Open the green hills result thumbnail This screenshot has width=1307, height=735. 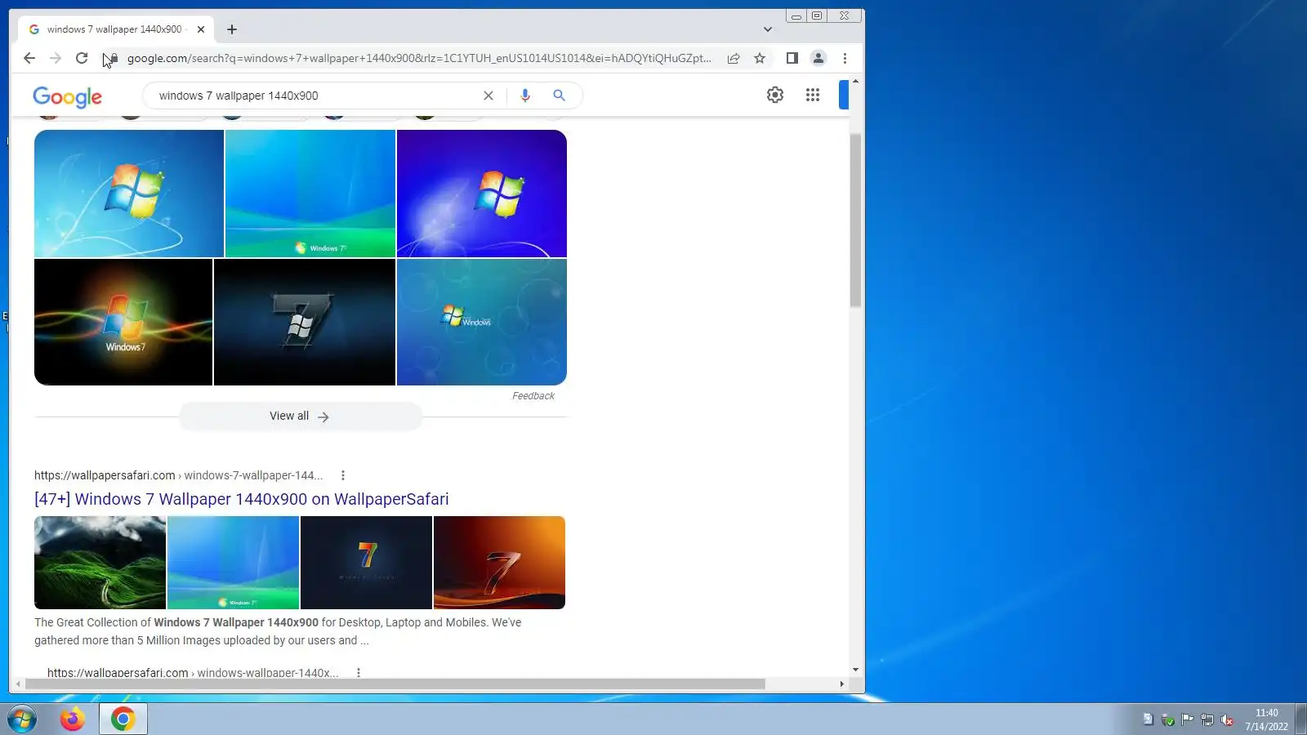pyautogui.click(x=100, y=563)
